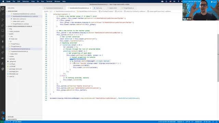Open the Selection menu
The width and height of the screenshot is (219, 123).
coord(26,1)
